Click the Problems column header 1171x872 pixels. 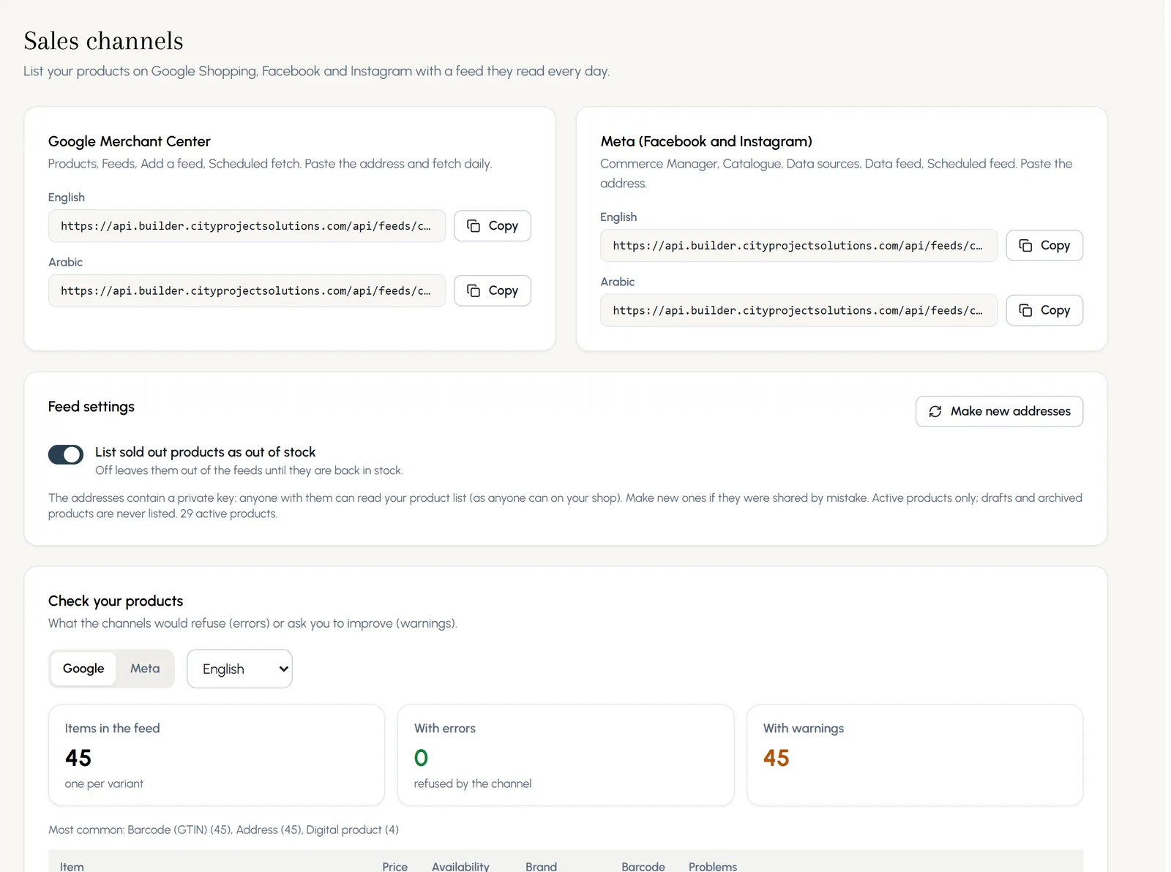(x=713, y=866)
